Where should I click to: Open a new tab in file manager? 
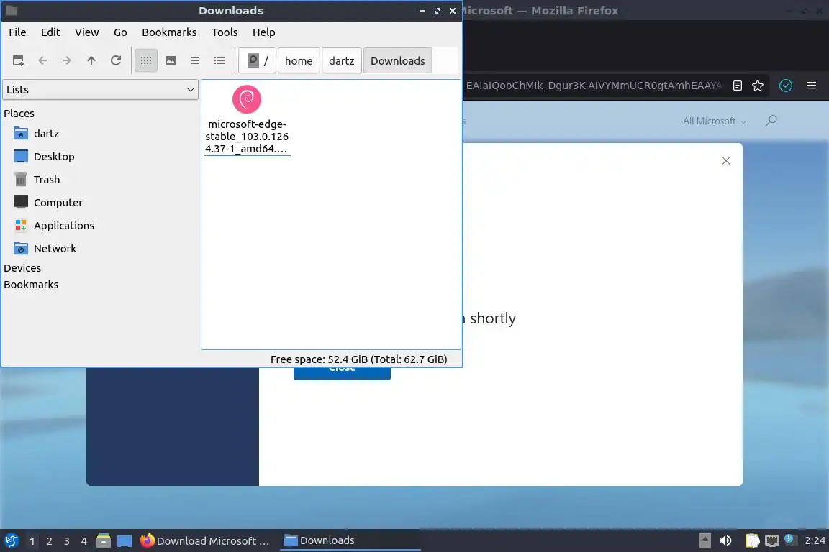click(x=18, y=61)
